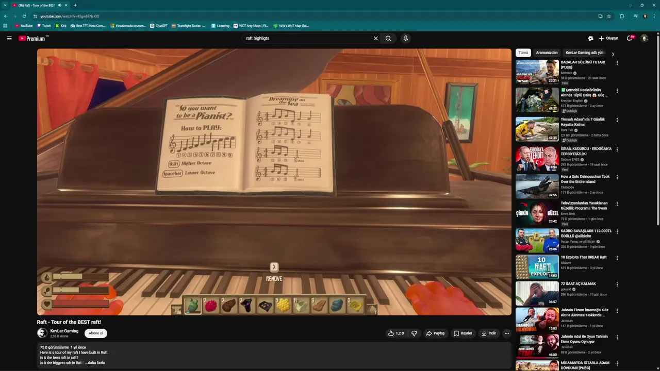Start voice search with microphone
This screenshot has height=371, width=660.
tap(406, 38)
